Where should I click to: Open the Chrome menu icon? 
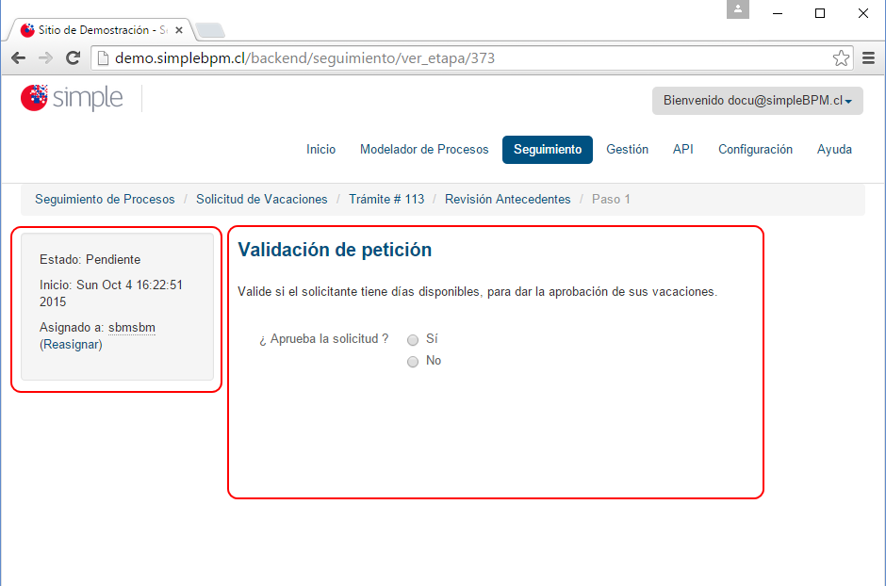click(x=868, y=57)
